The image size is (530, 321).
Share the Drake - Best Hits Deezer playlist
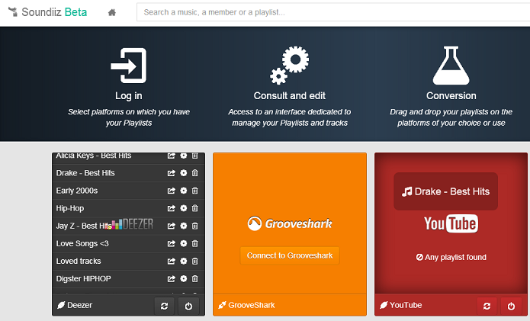tap(172, 173)
